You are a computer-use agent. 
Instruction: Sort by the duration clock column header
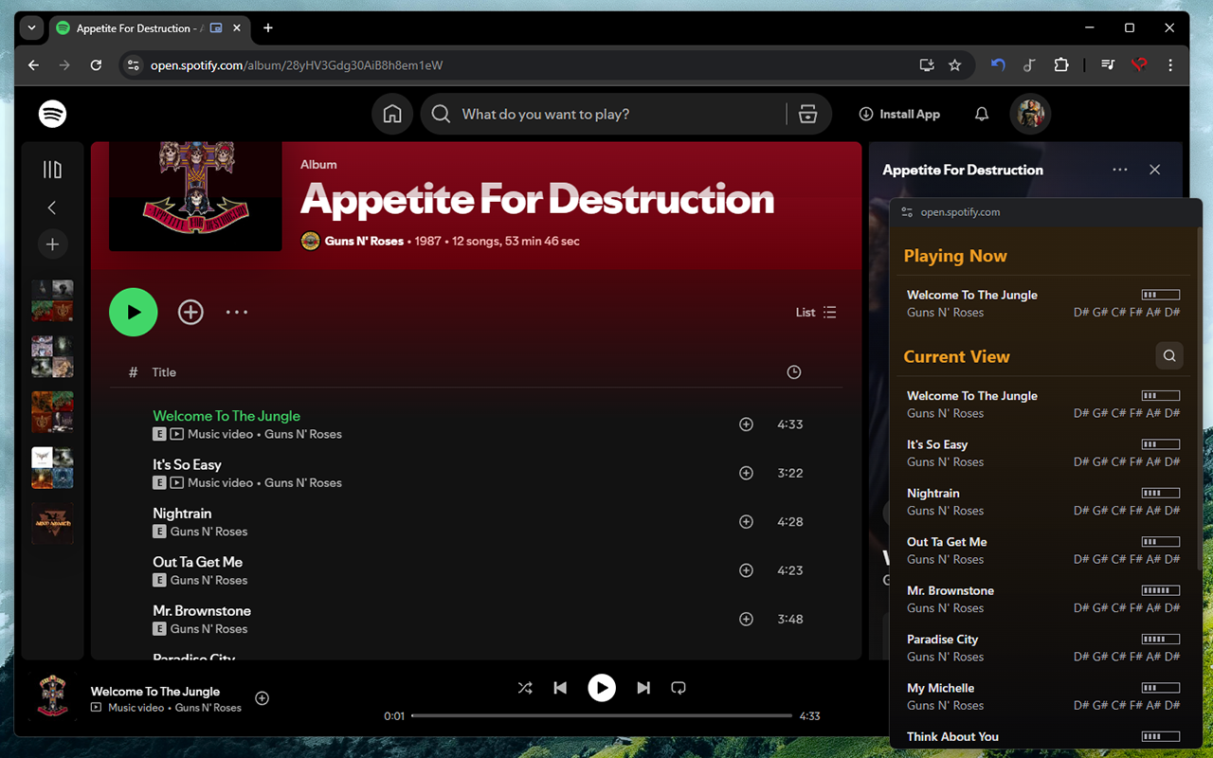pos(794,372)
